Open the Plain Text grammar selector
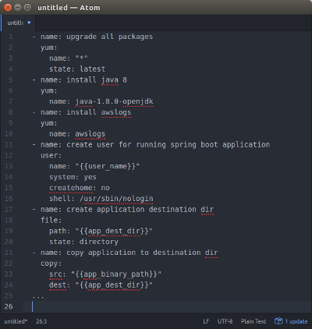312x329 pixels. click(253, 321)
